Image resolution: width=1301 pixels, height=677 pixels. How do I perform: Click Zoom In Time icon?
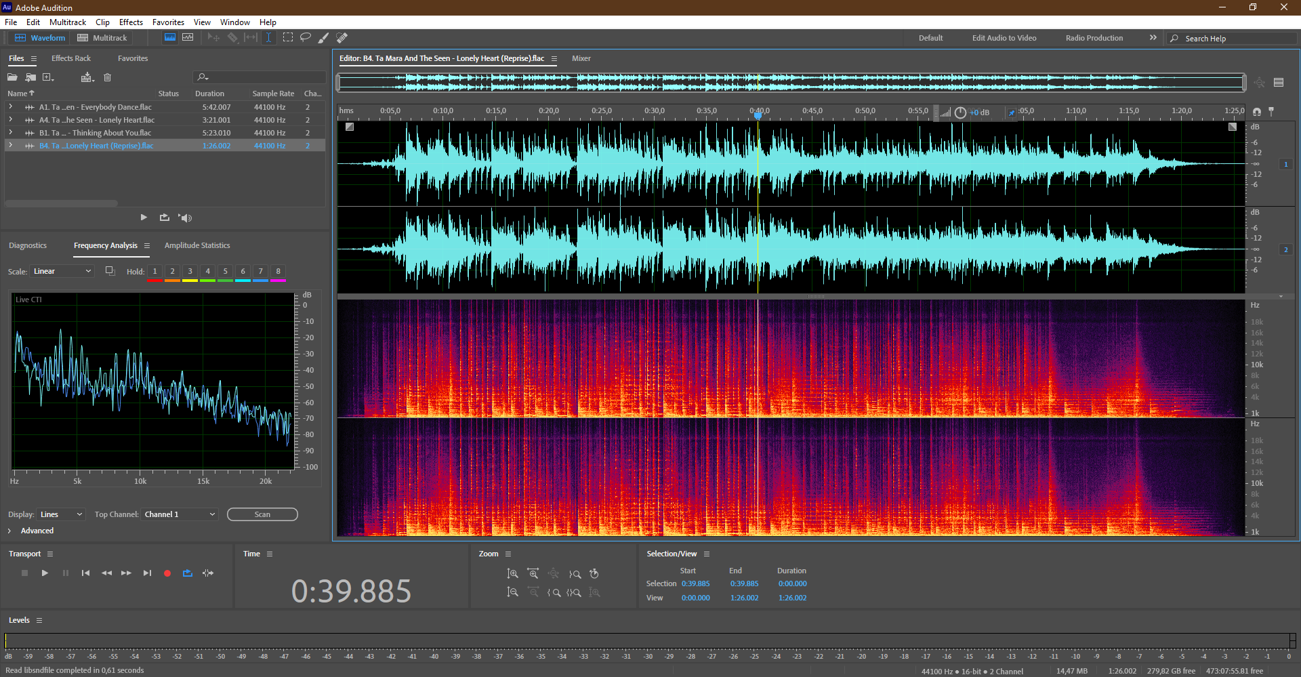[x=533, y=573]
